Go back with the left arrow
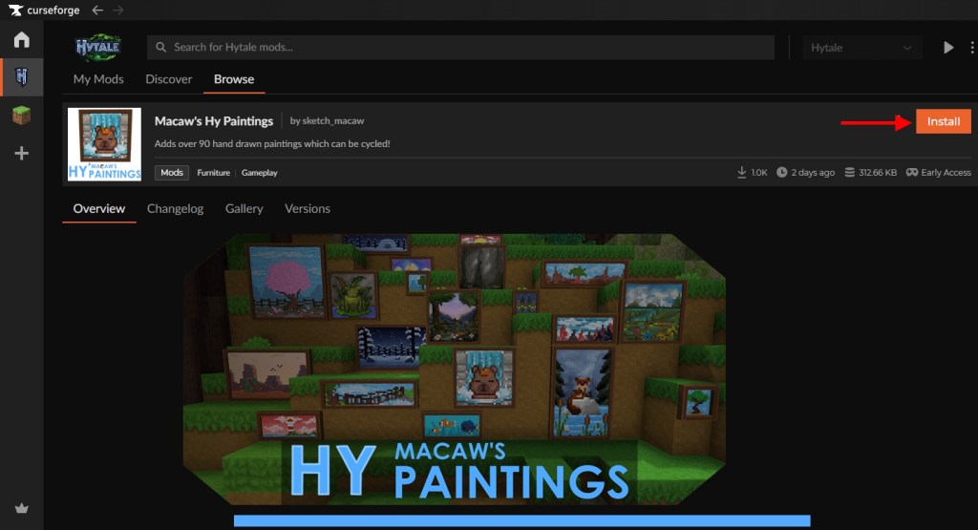978x530 pixels. (97, 10)
